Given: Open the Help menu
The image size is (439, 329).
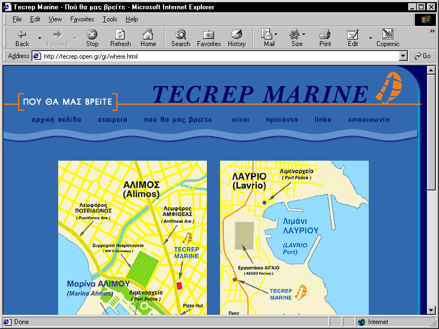Looking at the screenshot, I should (x=132, y=19).
